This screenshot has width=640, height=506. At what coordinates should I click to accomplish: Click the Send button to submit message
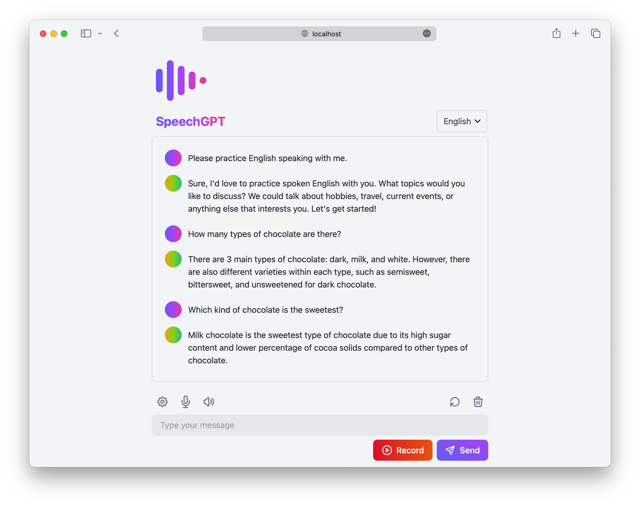[462, 450]
